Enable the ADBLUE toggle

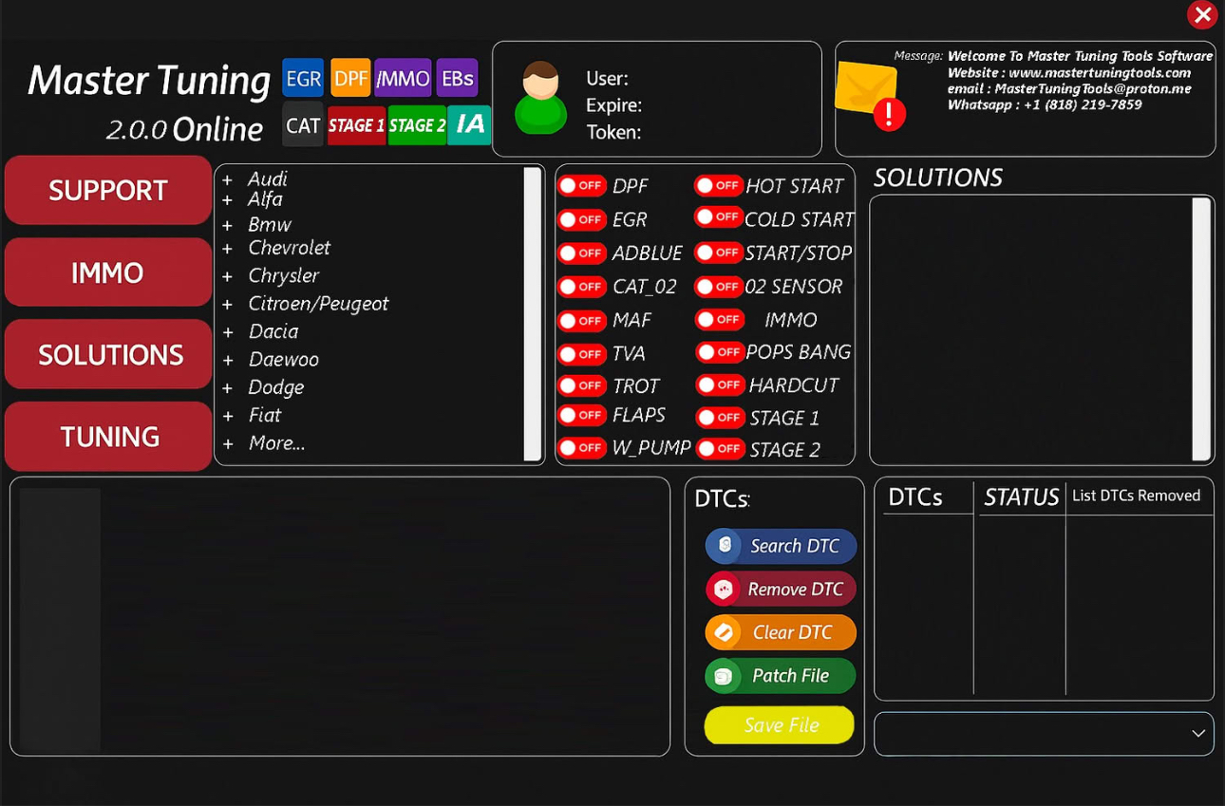click(x=582, y=253)
